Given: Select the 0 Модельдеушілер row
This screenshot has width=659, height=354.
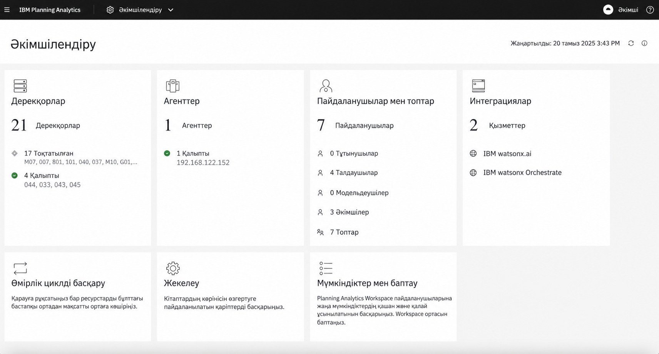Looking at the screenshot, I should coord(359,193).
